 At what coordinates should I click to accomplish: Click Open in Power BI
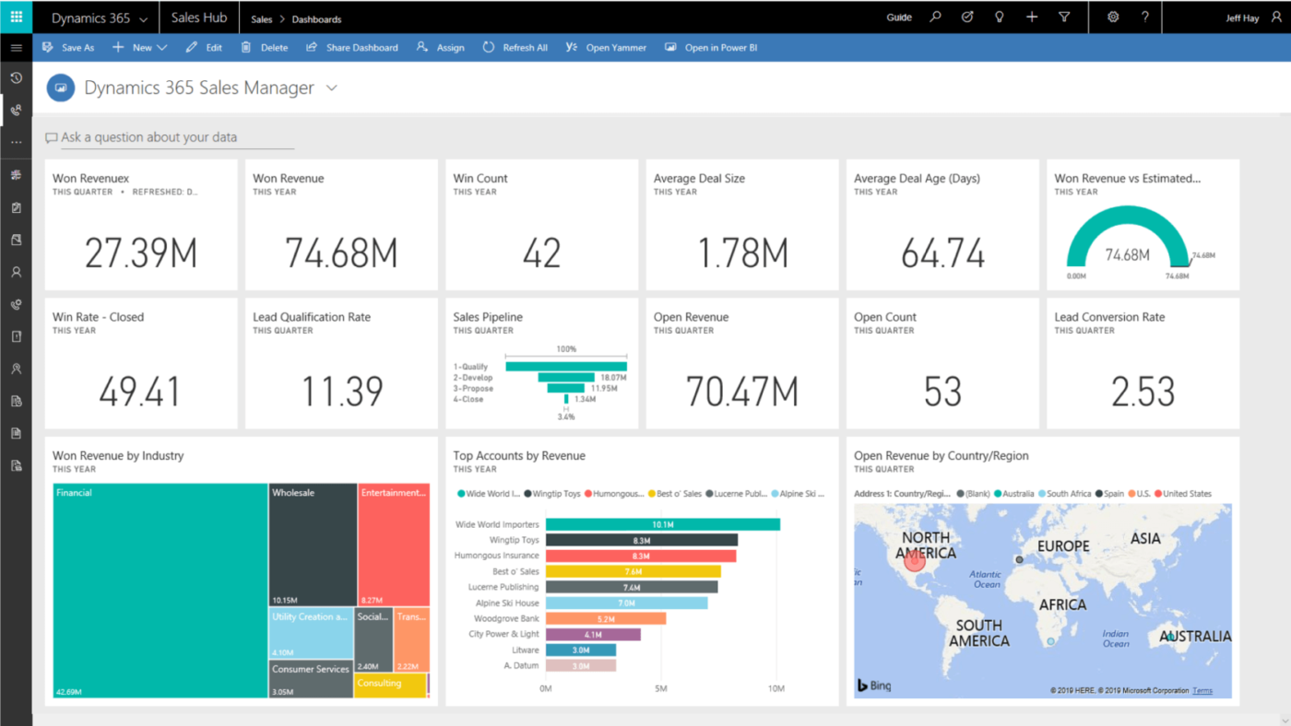pyautogui.click(x=711, y=48)
